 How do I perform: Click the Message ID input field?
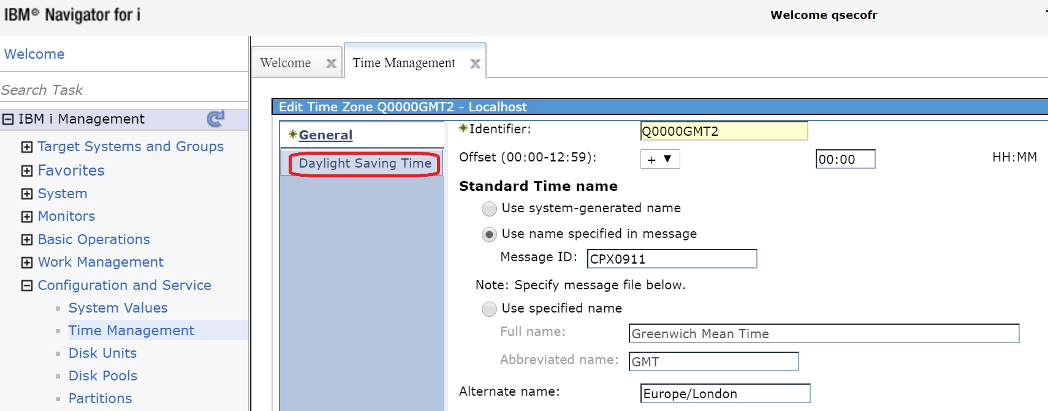point(672,259)
